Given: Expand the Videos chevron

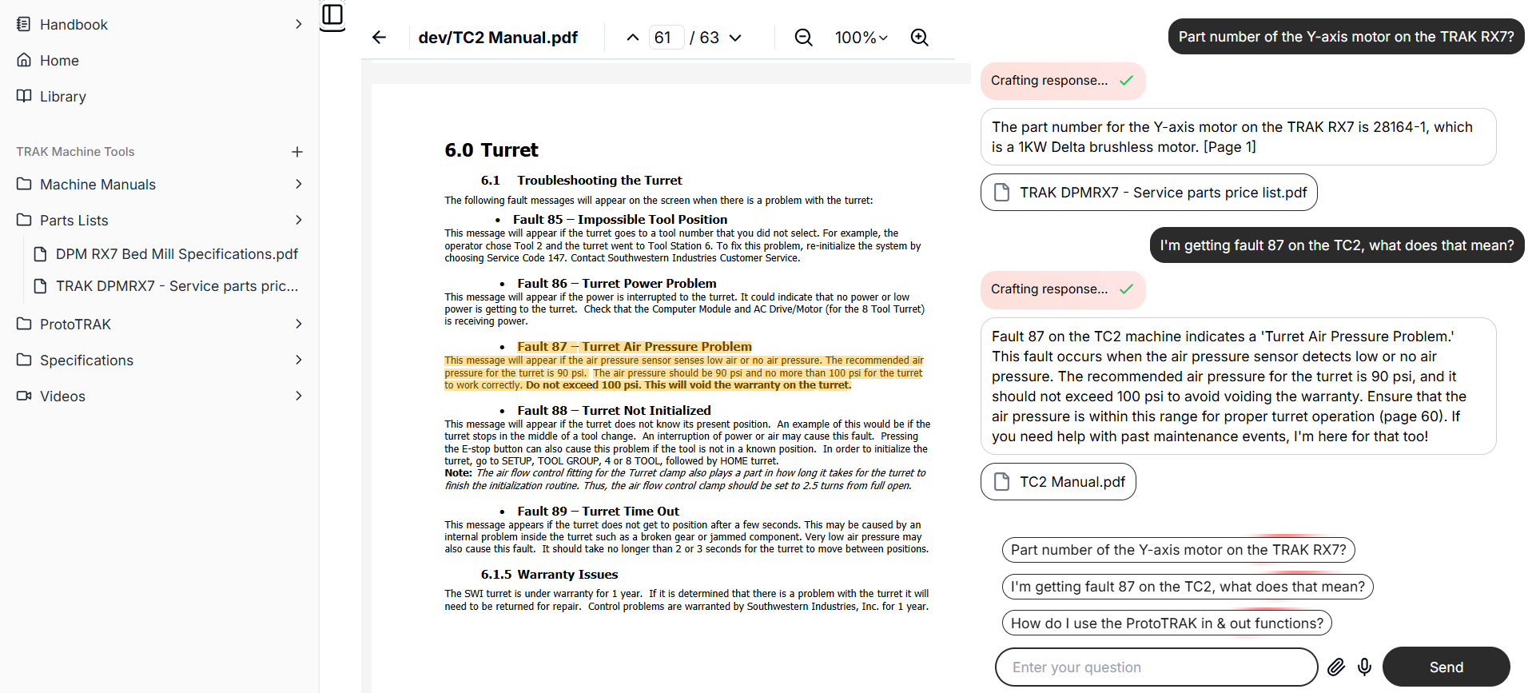Looking at the screenshot, I should (x=298, y=396).
